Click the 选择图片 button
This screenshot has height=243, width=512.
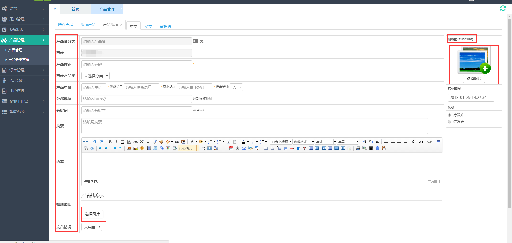tap(92, 214)
